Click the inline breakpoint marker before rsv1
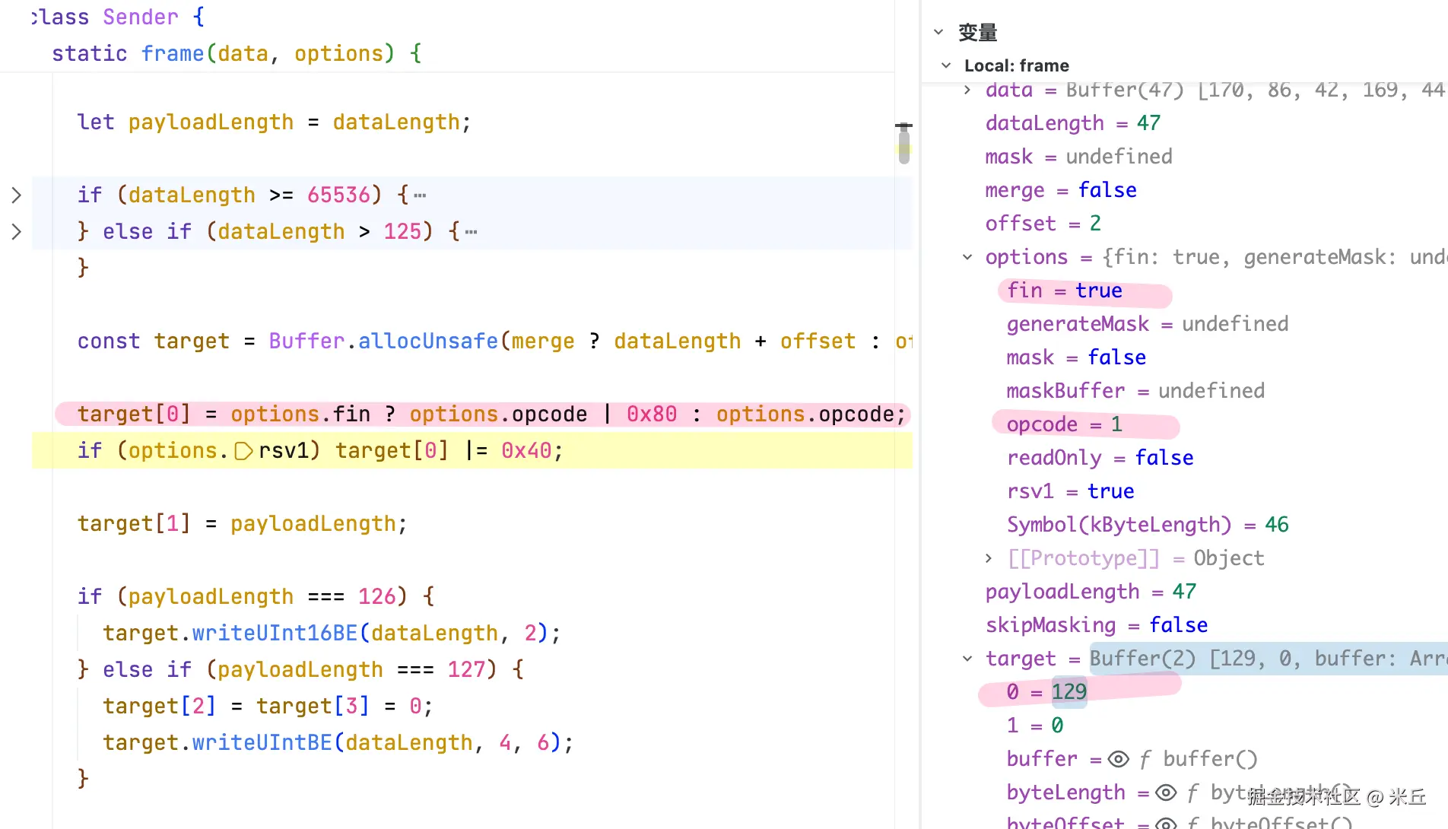Viewport: 1448px width, 829px height. pos(243,451)
